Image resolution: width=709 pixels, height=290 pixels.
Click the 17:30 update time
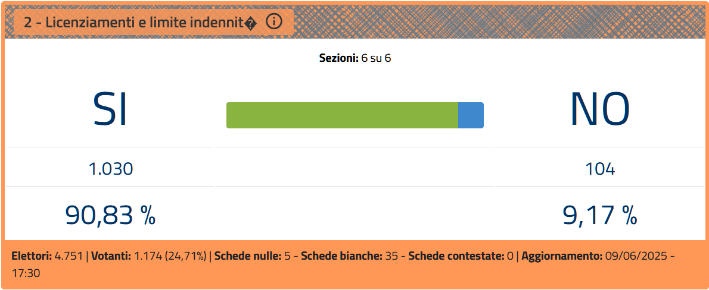click(26, 273)
